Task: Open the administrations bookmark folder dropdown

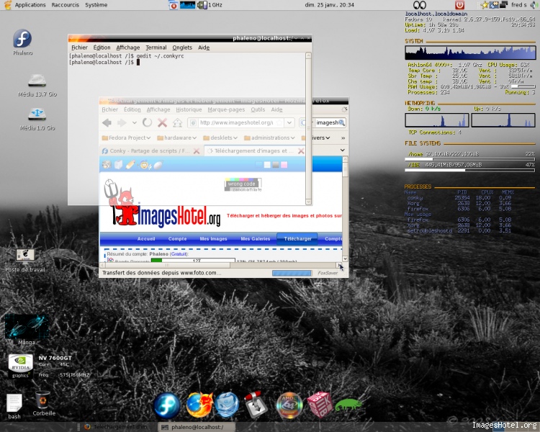Action: (x=271, y=138)
